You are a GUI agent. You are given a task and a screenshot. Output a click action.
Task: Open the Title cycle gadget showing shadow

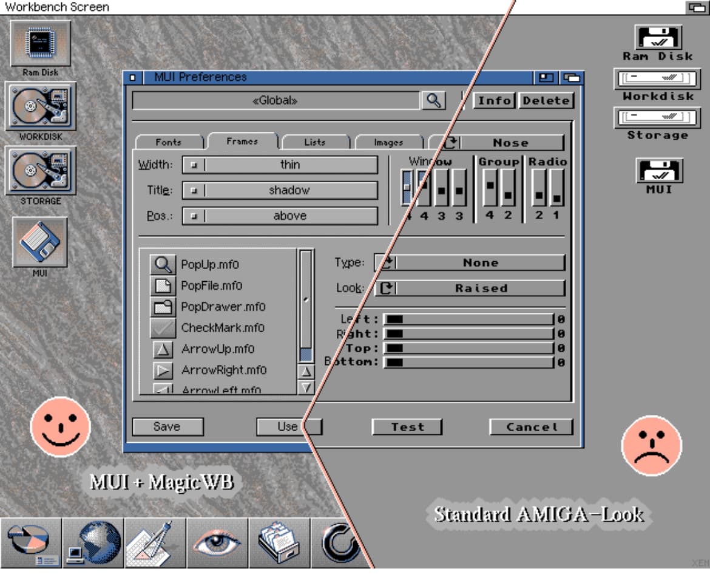280,190
